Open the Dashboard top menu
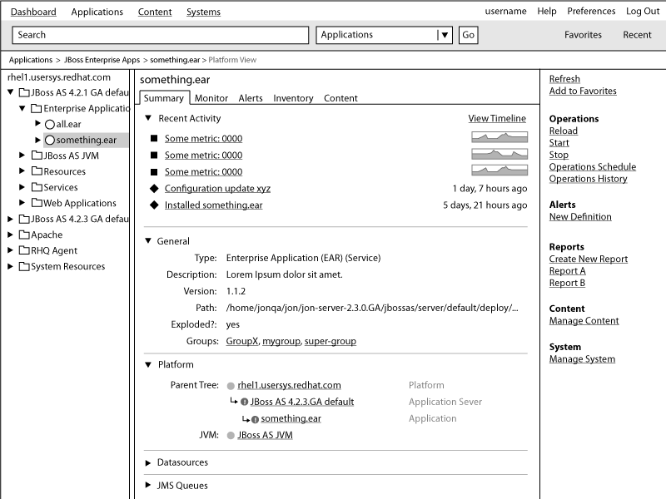This screenshot has width=666, height=499. (x=33, y=12)
